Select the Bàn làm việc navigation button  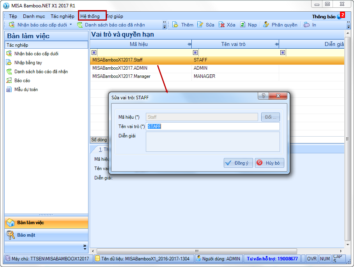click(46, 223)
